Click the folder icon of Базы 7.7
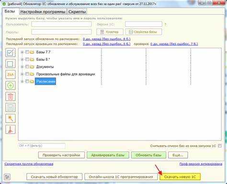The image size is (227, 184). pos(32,52)
